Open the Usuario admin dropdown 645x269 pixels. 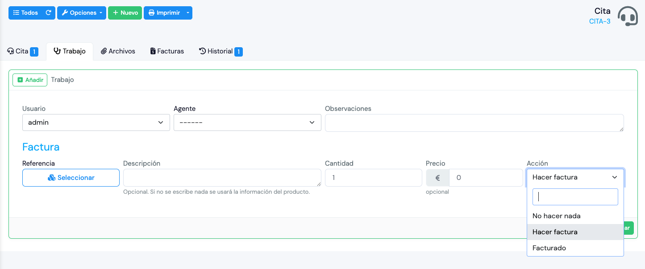(x=96, y=122)
